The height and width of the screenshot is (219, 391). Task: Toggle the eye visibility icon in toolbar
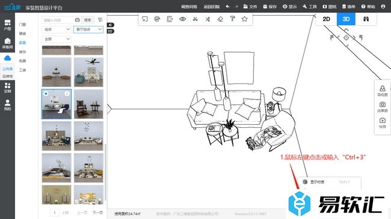coord(182,19)
